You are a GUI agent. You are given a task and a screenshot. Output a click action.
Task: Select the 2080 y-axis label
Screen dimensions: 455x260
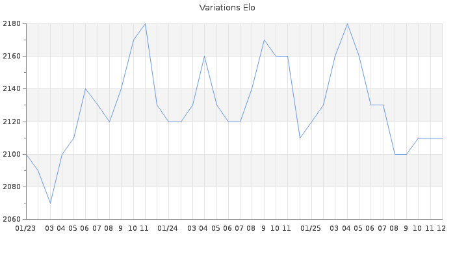pos(12,187)
